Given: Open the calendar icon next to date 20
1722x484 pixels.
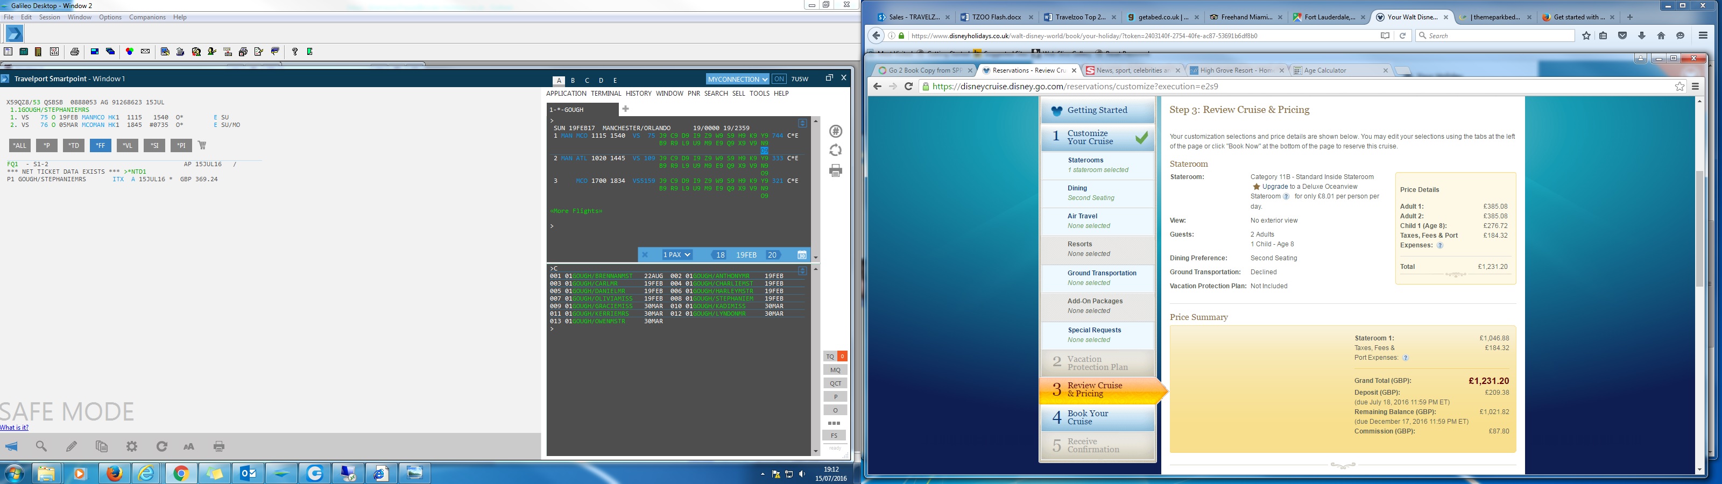Looking at the screenshot, I should 802,255.
